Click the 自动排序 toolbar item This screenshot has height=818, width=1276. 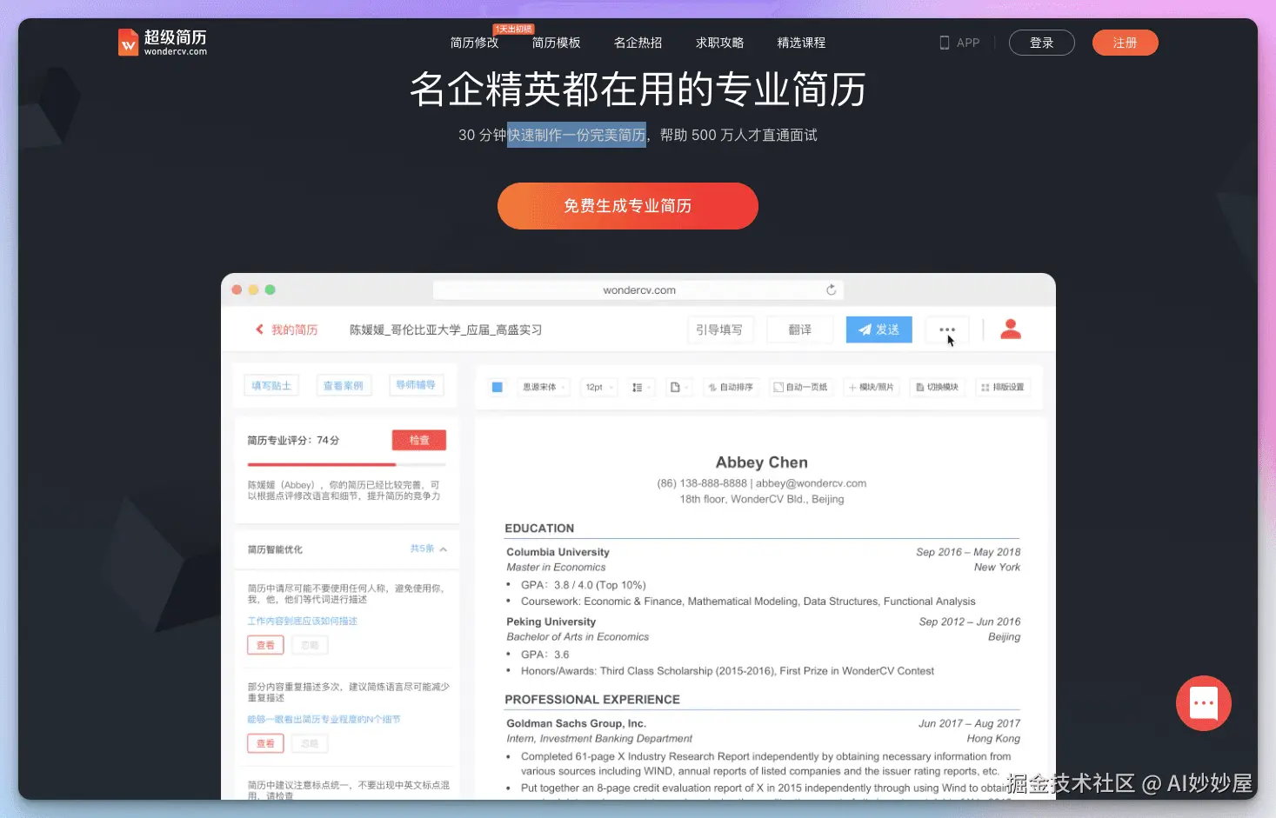click(x=731, y=387)
